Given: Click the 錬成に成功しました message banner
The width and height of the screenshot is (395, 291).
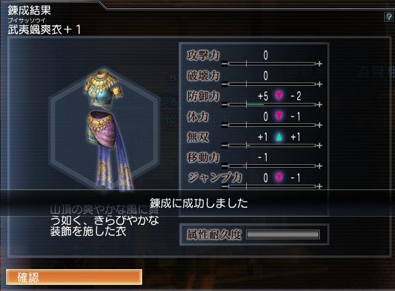Looking at the screenshot, I should click(x=199, y=203).
